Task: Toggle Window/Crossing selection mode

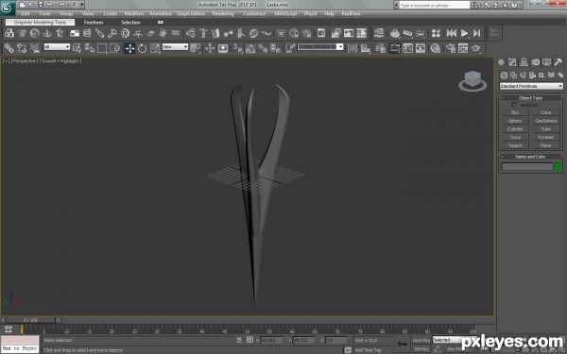Action: [x=114, y=48]
